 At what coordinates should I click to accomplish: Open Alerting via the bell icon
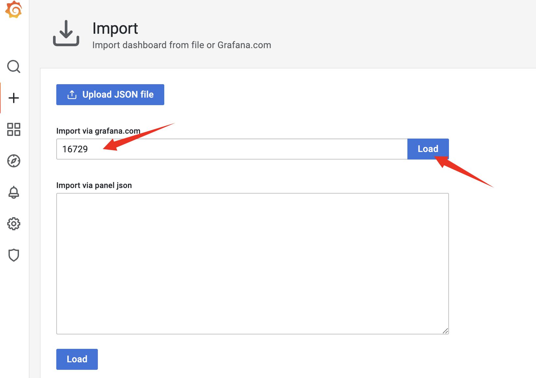coord(14,192)
